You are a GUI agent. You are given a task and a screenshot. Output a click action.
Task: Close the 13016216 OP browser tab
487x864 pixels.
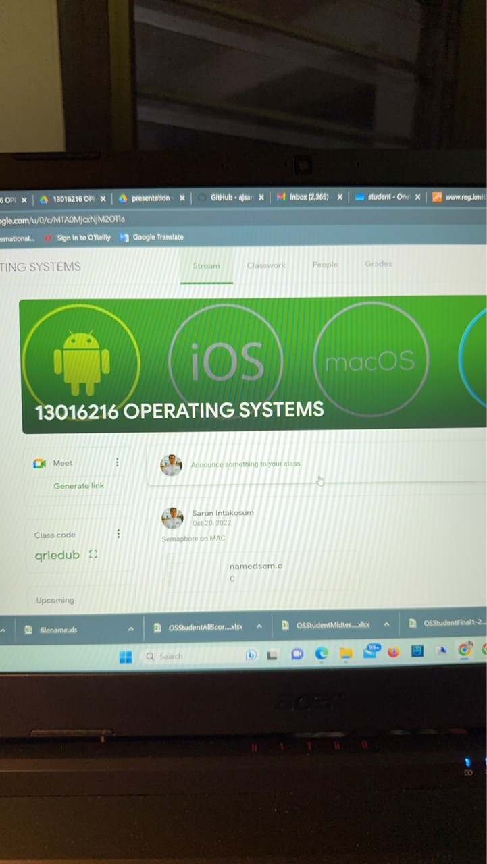pos(103,199)
